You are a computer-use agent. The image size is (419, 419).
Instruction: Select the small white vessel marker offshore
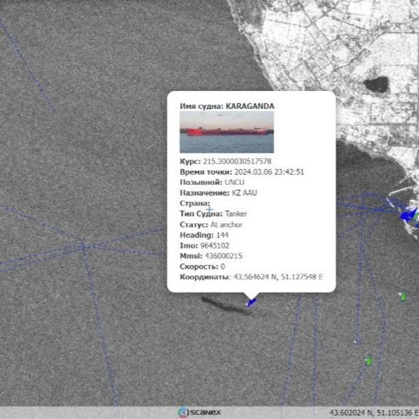[355, 341]
